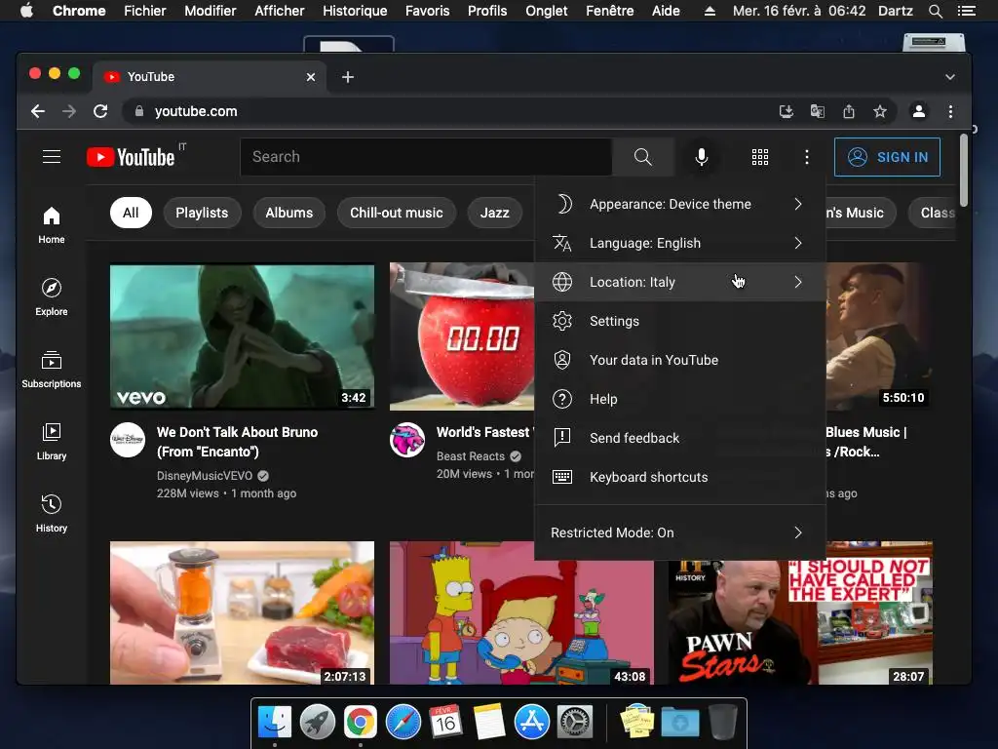Expand Chrome tab search chevron

tap(949, 77)
